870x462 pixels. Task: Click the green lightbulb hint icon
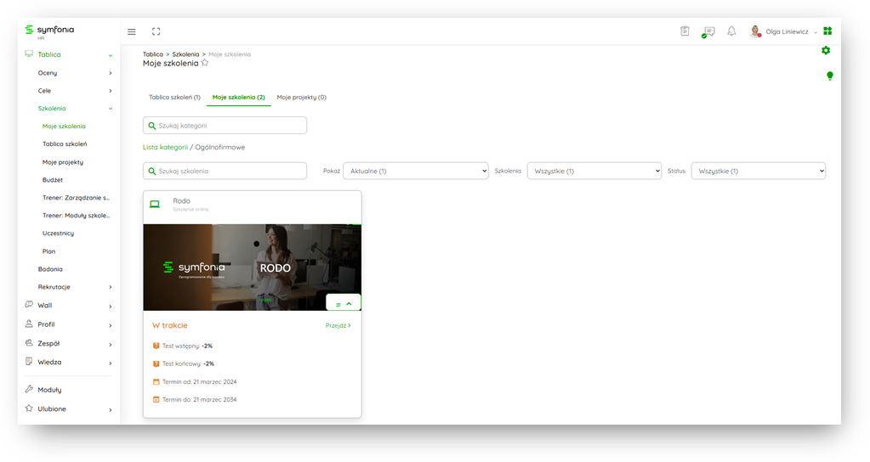829,76
